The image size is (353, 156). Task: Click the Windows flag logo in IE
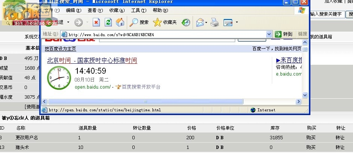pos(302,10)
